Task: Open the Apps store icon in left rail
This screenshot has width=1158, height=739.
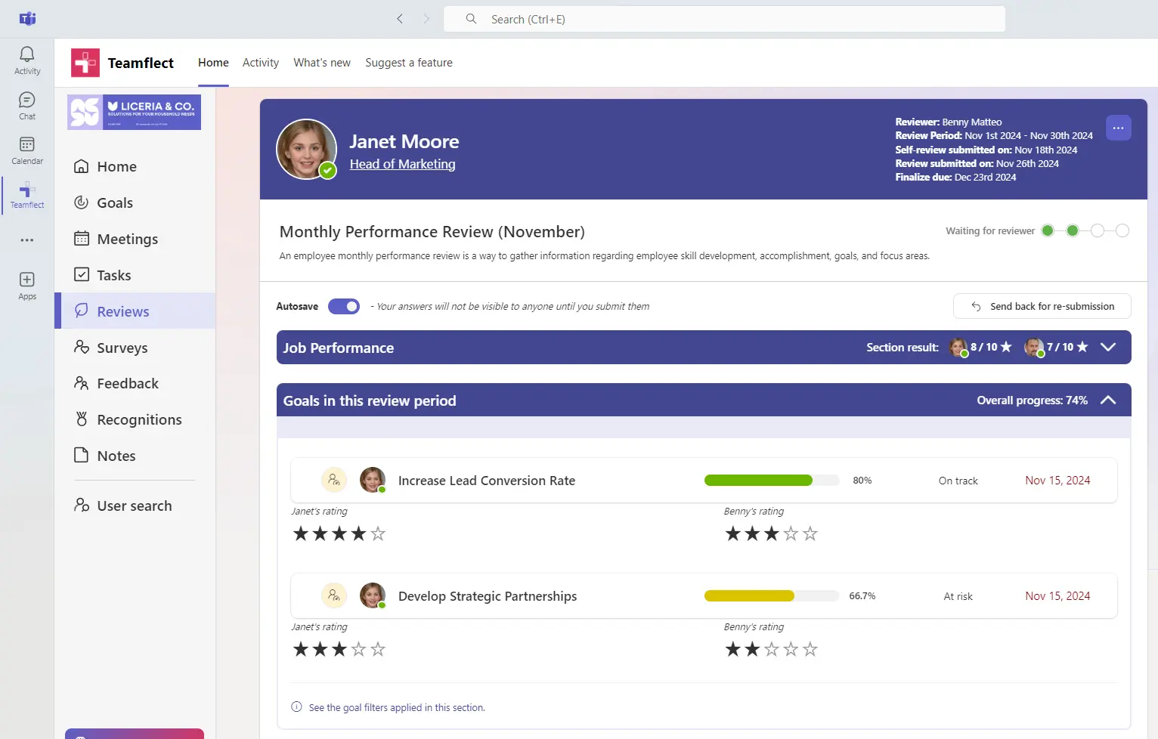Action: tap(27, 286)
